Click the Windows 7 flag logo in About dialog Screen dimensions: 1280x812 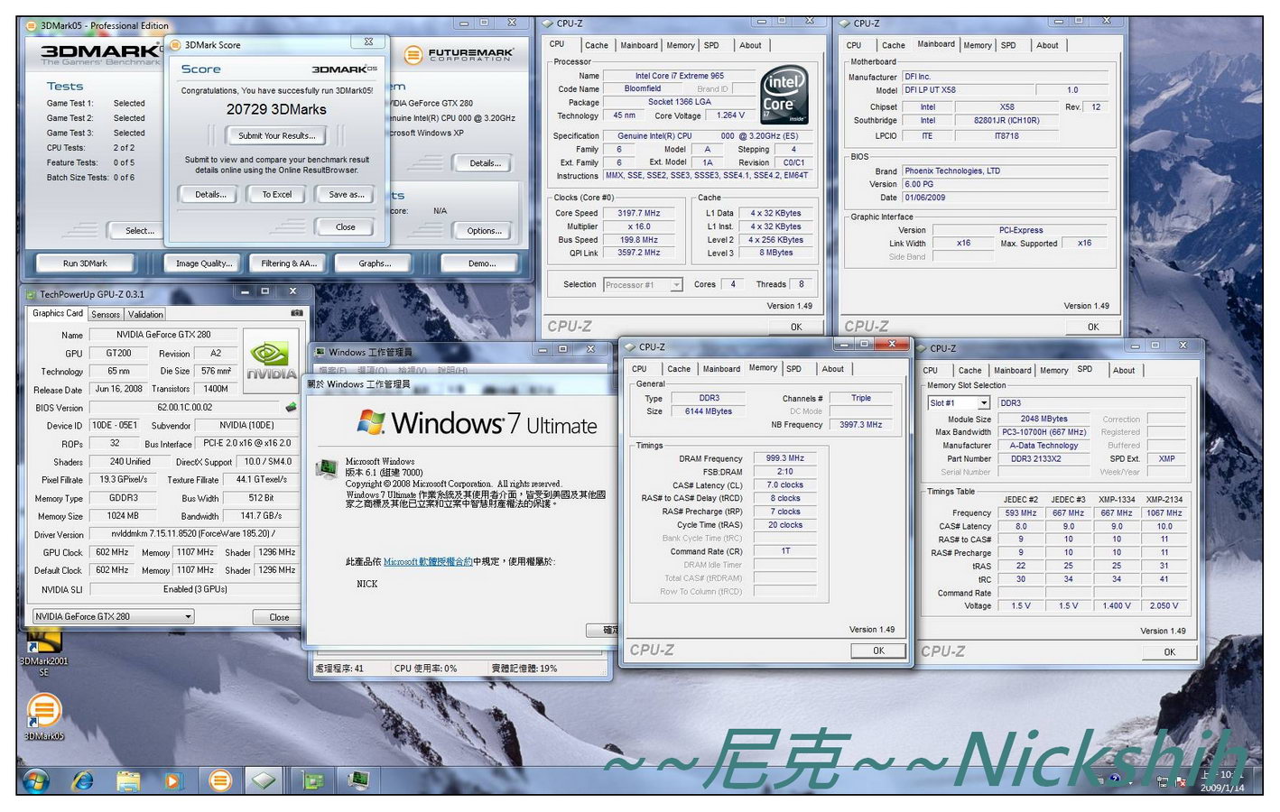point(371,421)
